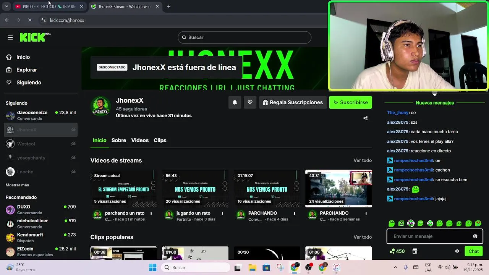Viewport: 489px width, 275px height.
Task: Click Ver todo for Clips populares
Action: 363,237
